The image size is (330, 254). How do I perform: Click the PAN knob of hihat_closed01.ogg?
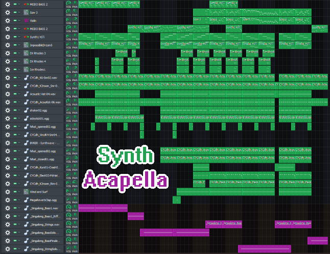click(x=75, y=158)
